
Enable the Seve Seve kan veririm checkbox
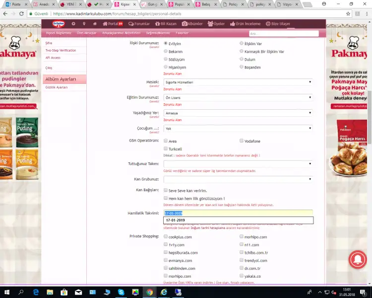(x=166, y=190)
